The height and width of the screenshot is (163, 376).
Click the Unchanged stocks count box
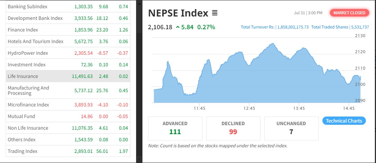pos(291,128)
